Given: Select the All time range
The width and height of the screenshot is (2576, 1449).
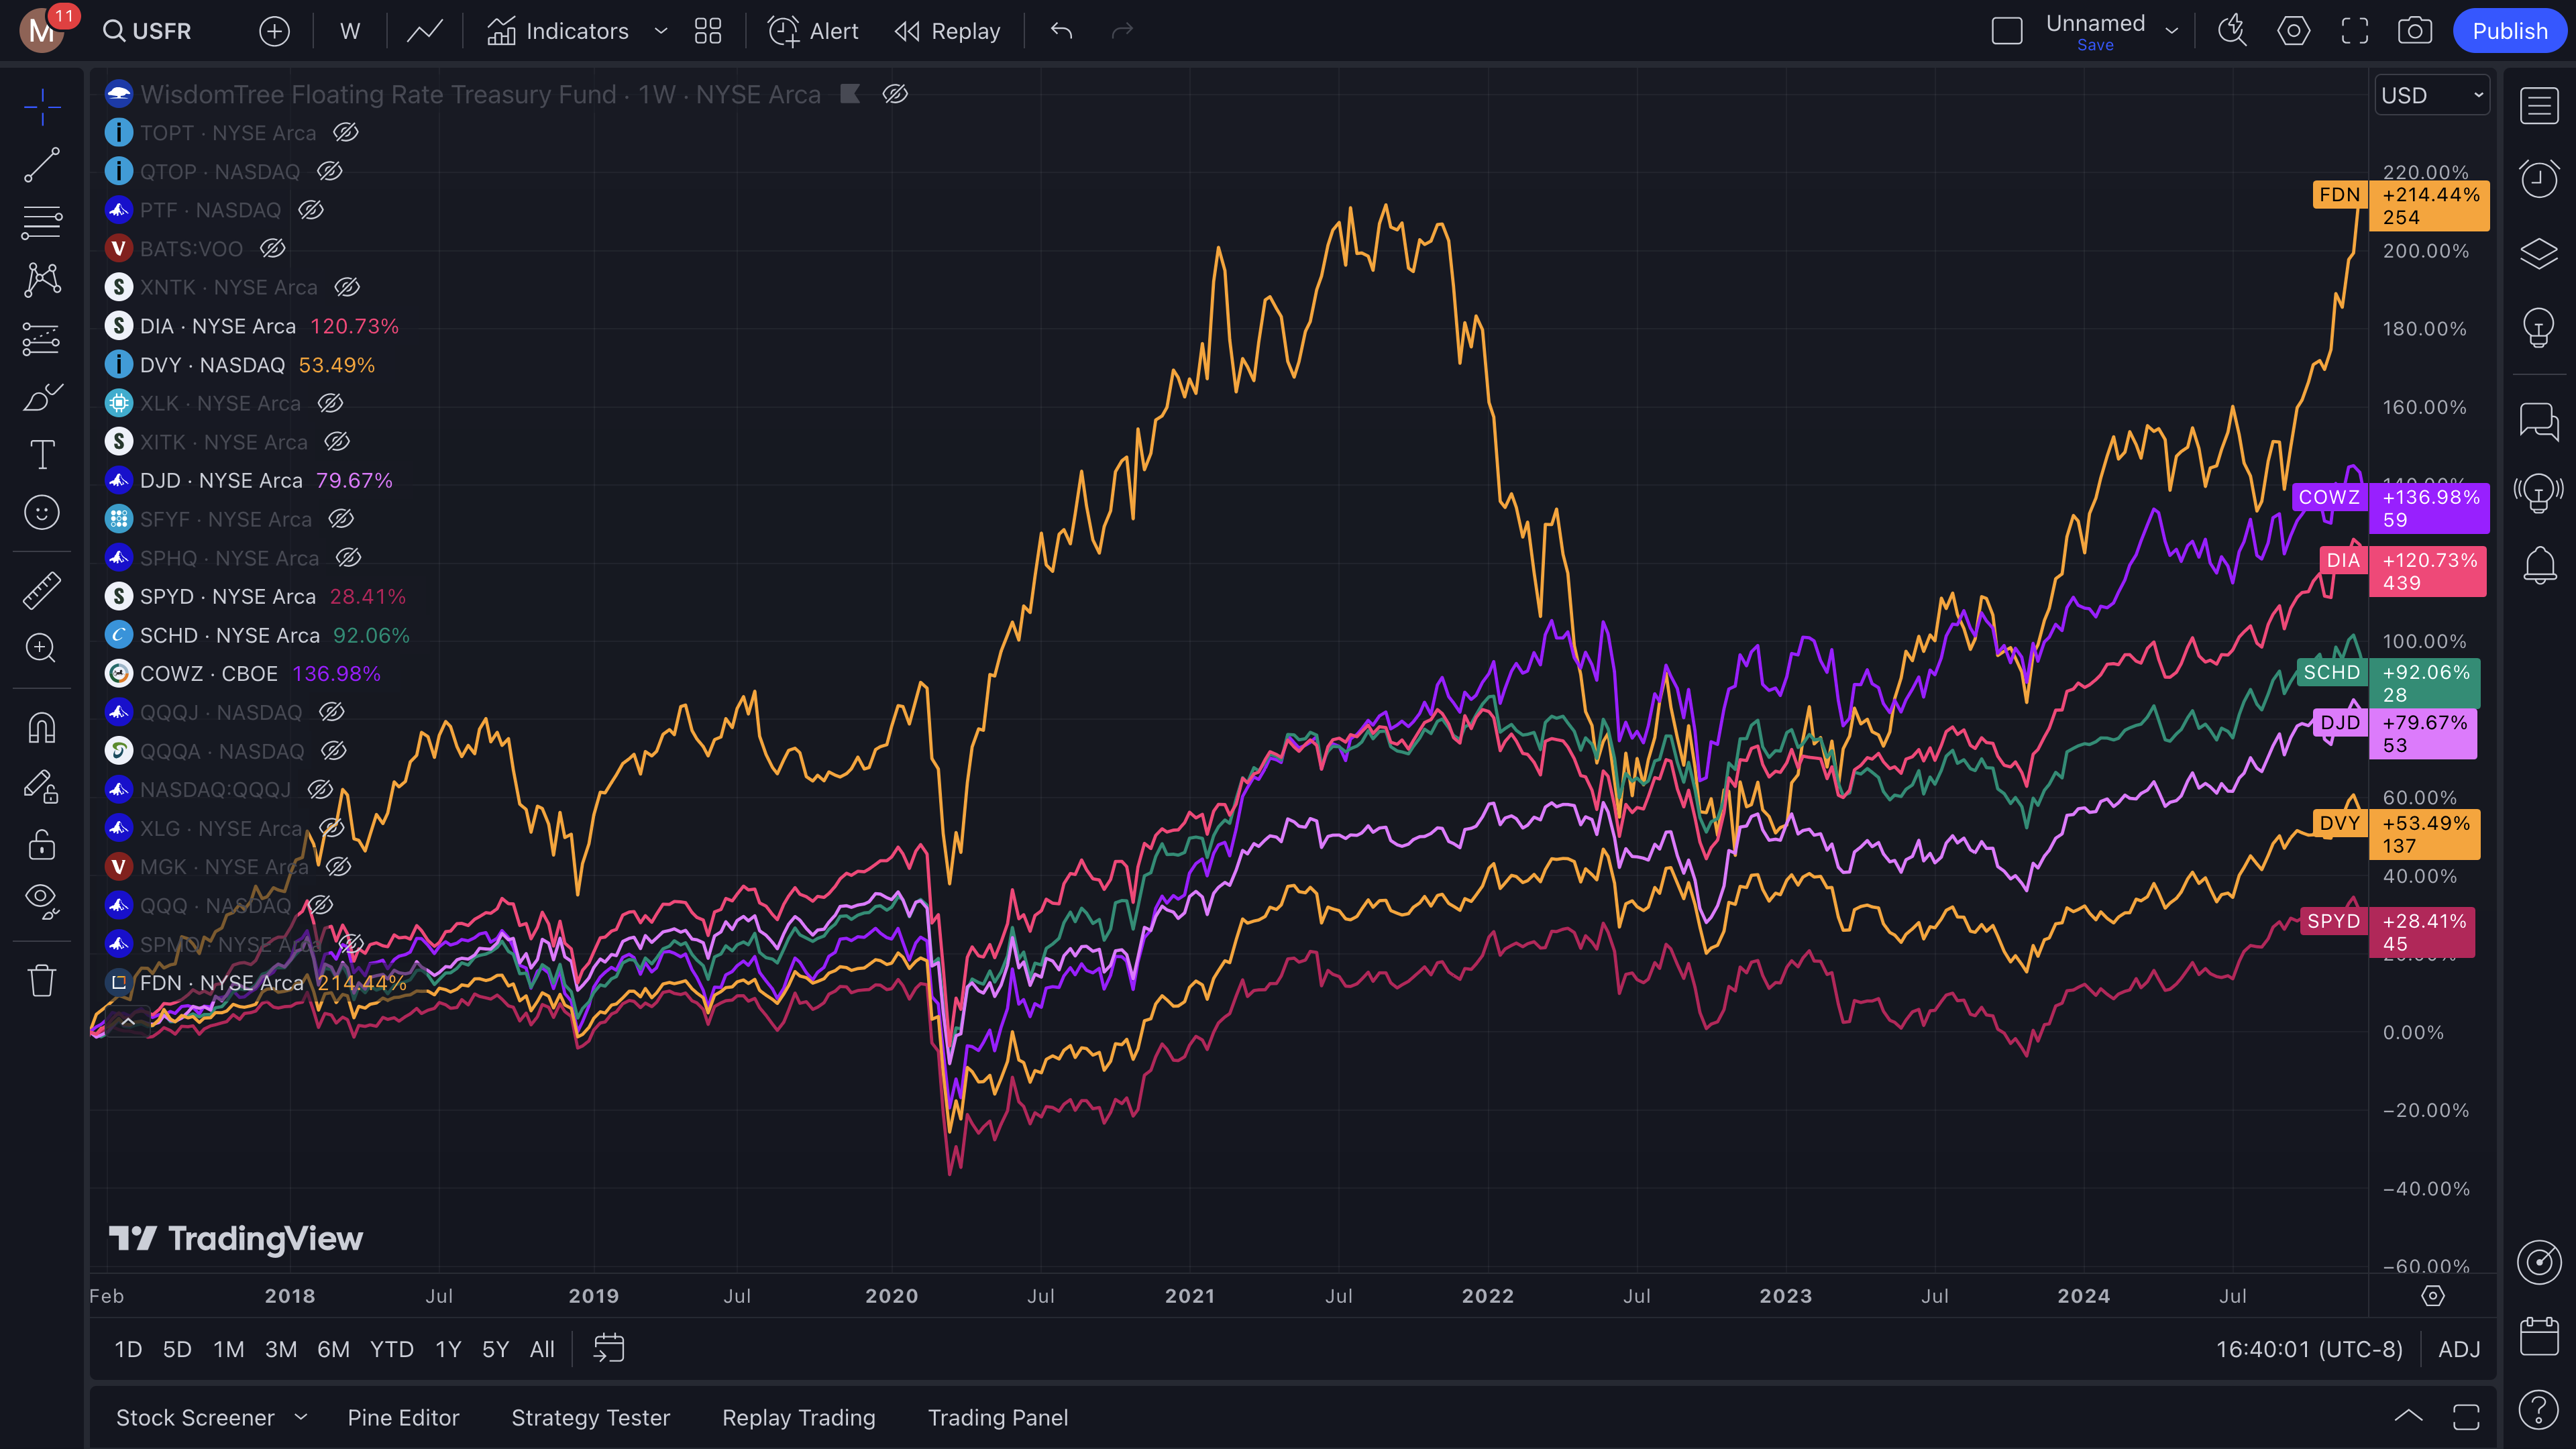Looking at the screenshot, I should tap(542, 1349).
